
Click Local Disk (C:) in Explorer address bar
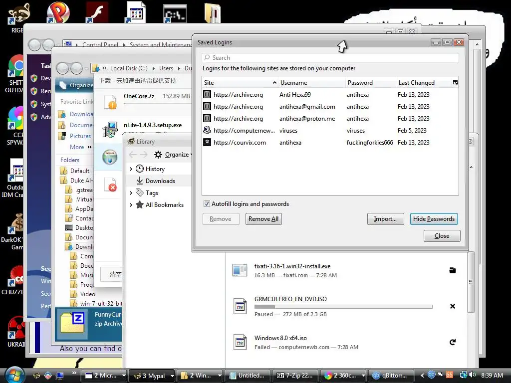(129, 68)
